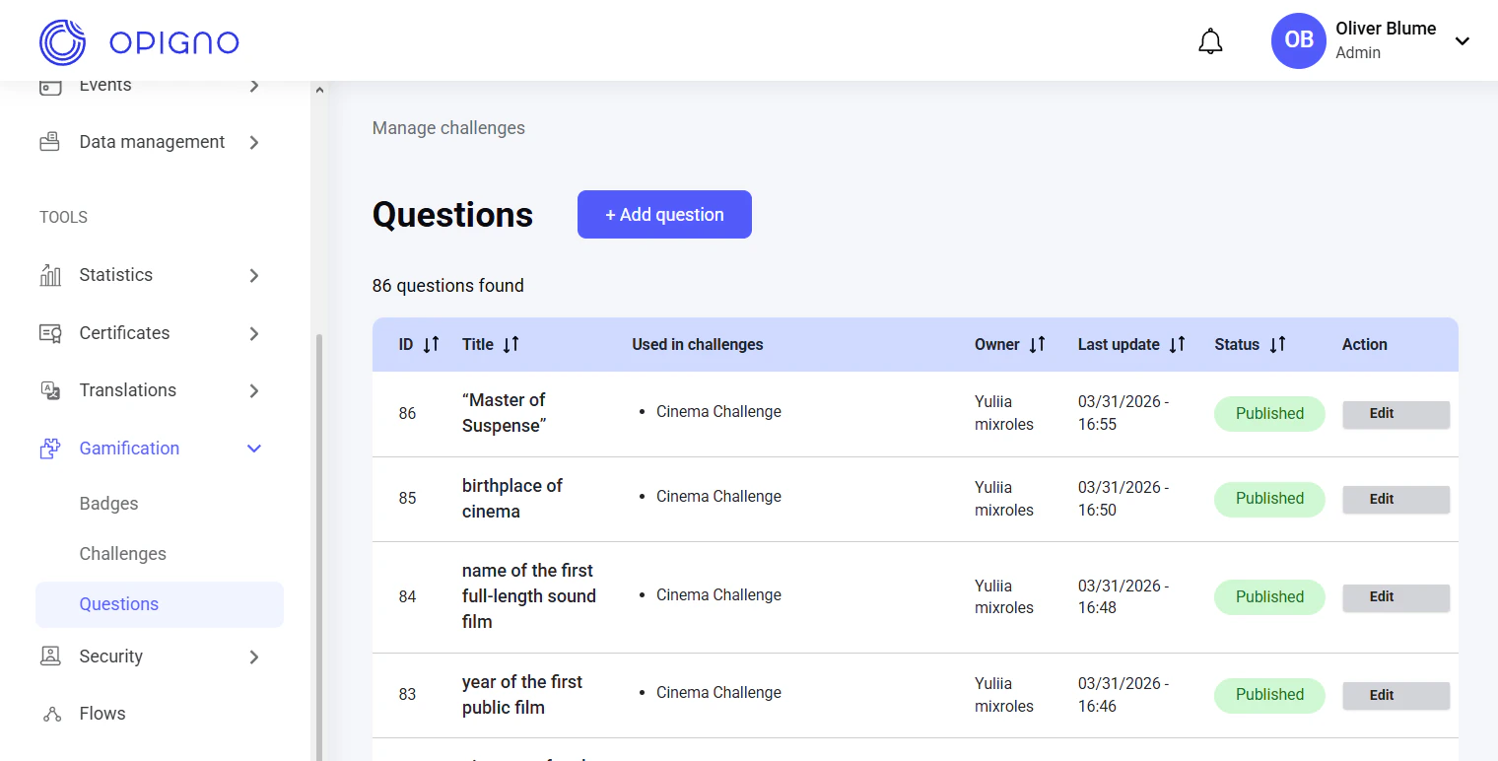Click the Published badge for question 84
1498x761 pixels.
click(1269, 597)
